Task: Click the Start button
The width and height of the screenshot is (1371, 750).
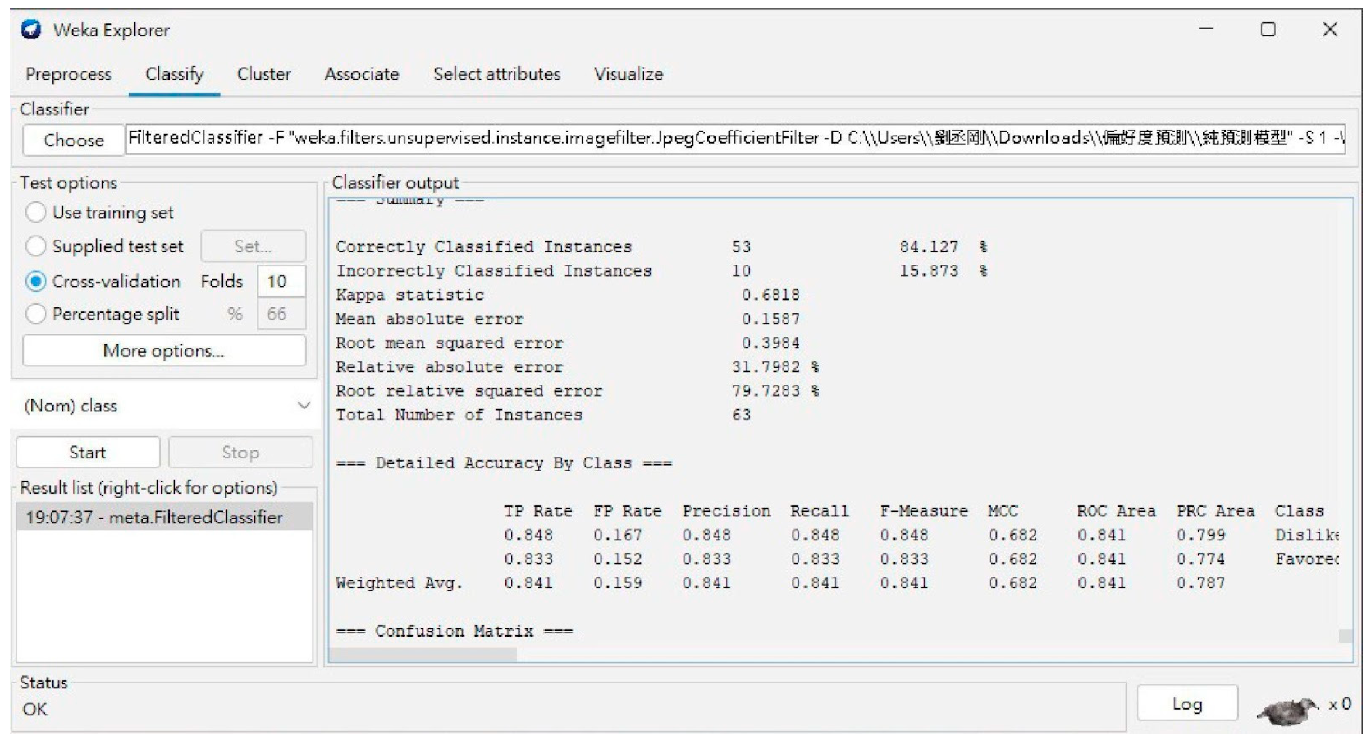Action: point(88,452)
